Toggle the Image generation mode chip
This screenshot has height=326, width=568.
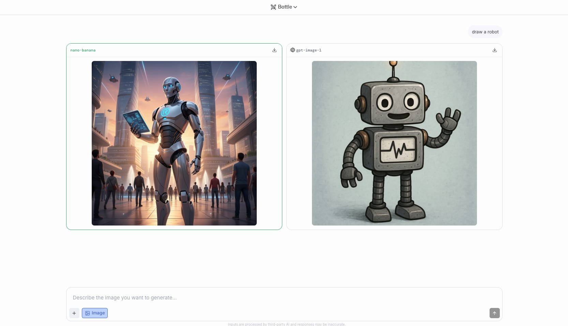click(95, 313)
